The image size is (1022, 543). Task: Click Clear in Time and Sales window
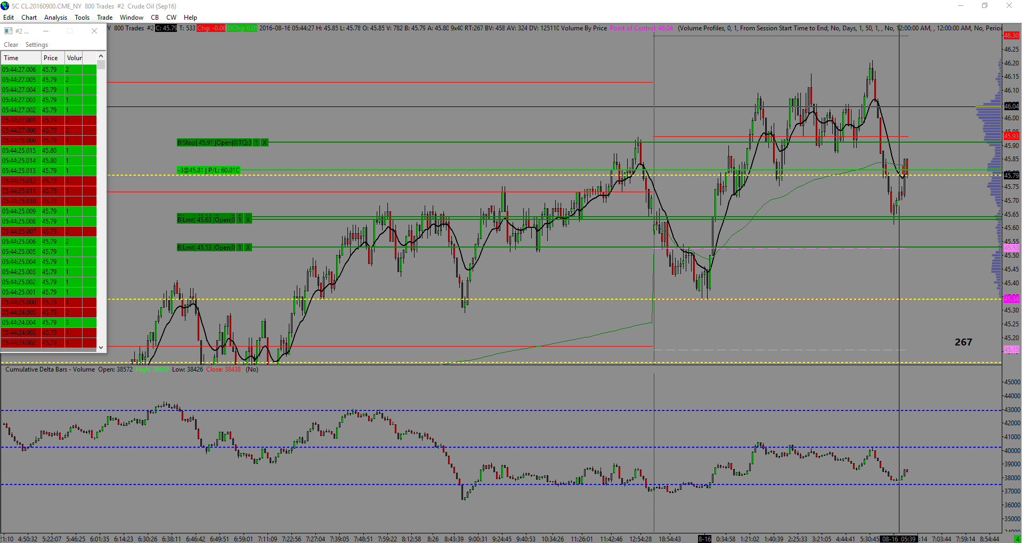tap(11, 45)
